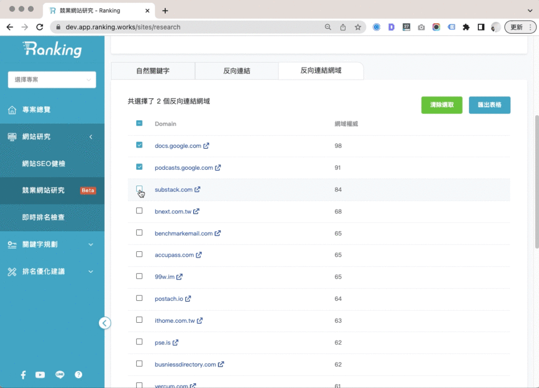The width and height of the screenshot is (539, 388).
Task: Check the substack.com checkbox
Action: 139,189
